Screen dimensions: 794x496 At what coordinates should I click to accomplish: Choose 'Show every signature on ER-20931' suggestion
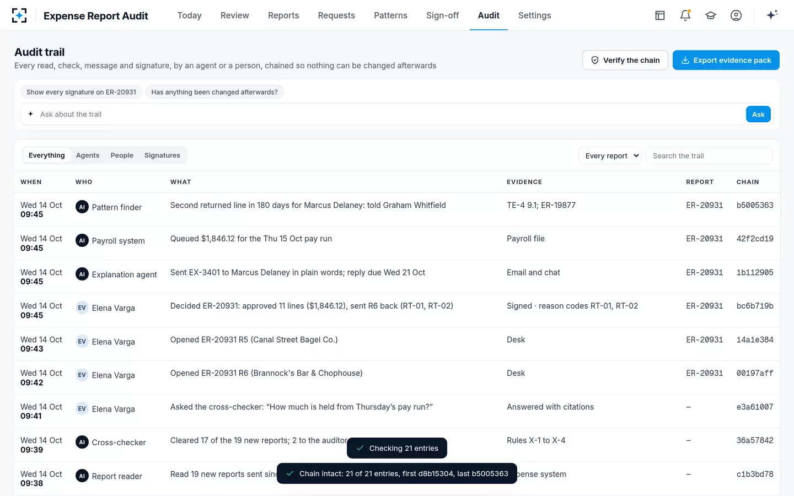tap(81, 92)
